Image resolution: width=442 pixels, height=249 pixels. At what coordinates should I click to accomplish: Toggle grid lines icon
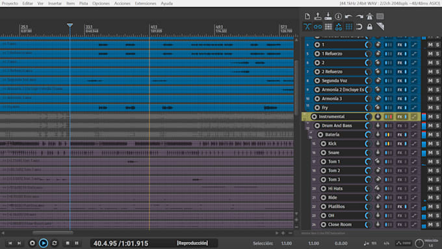348,27
